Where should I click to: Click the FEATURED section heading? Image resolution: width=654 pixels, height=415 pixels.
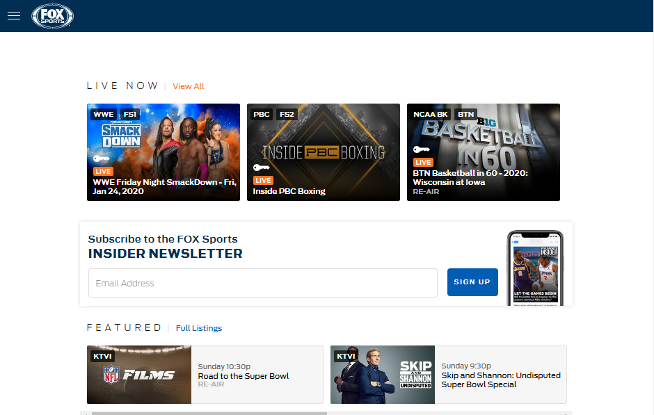[x=124, y=327]
